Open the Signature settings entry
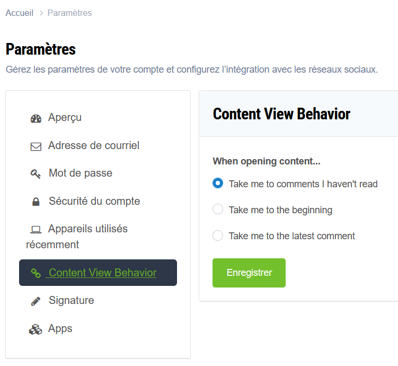Screen dimensions: 398x366 (x=71, y=300)
